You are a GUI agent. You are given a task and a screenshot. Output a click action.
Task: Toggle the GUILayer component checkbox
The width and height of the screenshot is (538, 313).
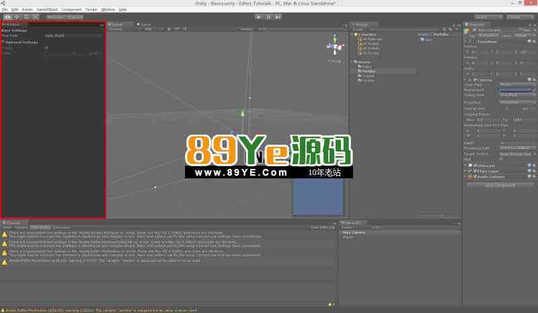click(x=475, y=166)
